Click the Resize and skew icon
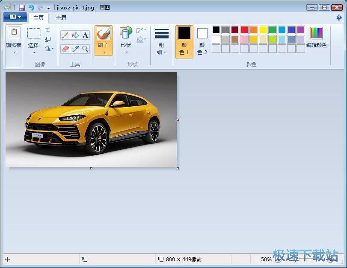The height and width of the screenshot is (268, 347). click(x=47, y=39)
